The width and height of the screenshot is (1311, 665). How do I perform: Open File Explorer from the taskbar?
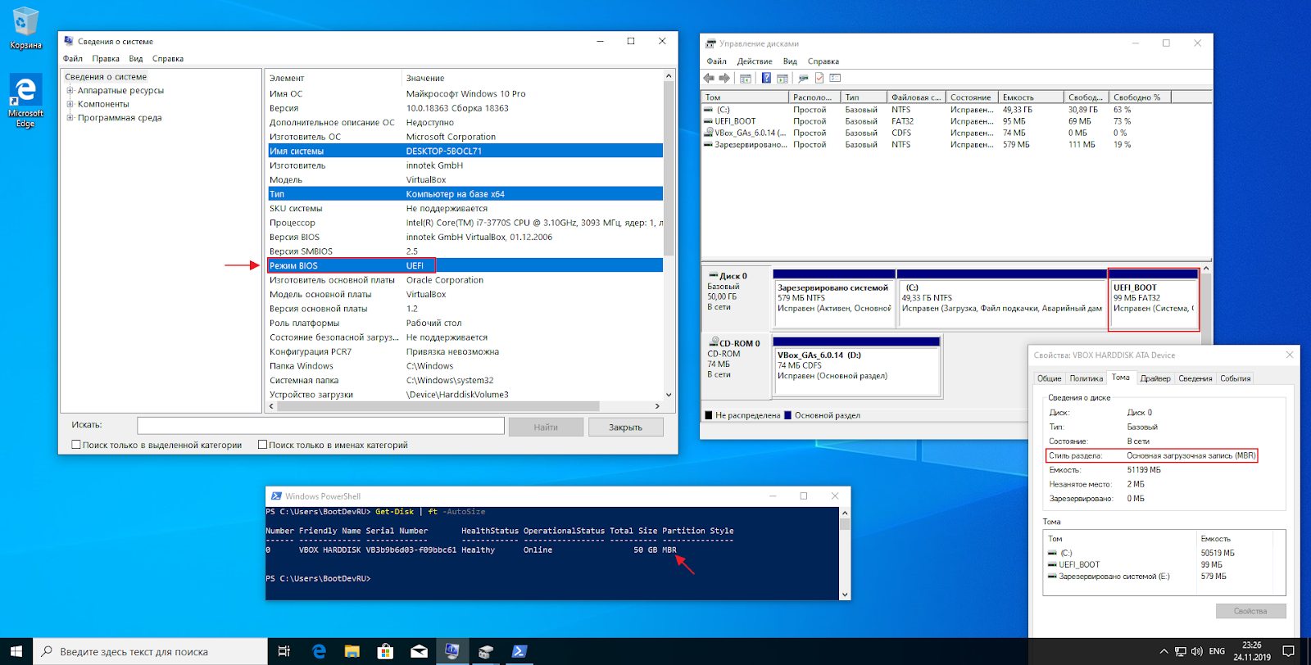(x=352, y=652)
